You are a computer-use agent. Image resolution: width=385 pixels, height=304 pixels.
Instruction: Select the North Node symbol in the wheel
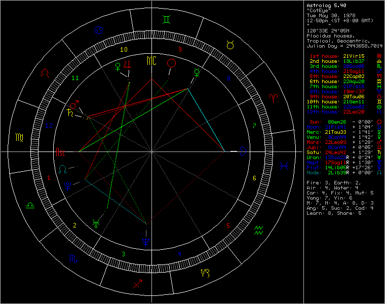pyautogui.click(x=63, y=169)
